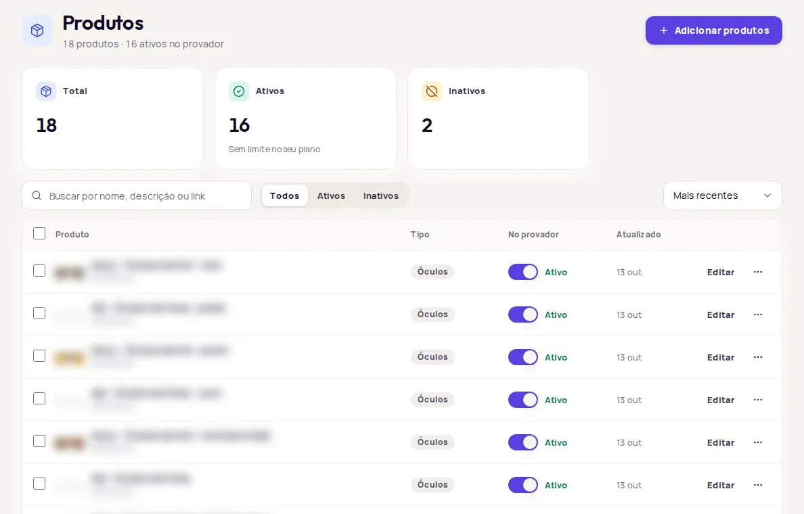Focus the Buscar por nome search field

click(x=137, y=195)
